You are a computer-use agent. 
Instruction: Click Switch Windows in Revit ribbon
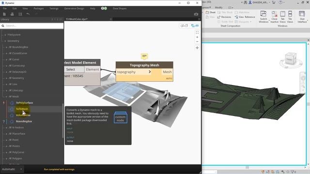pyautogui.click(x=263, y=17)
